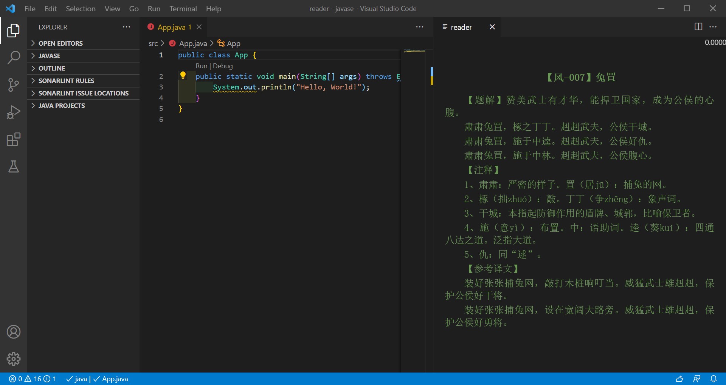
Task: Open the Manage gear icon
Action: 14,359
